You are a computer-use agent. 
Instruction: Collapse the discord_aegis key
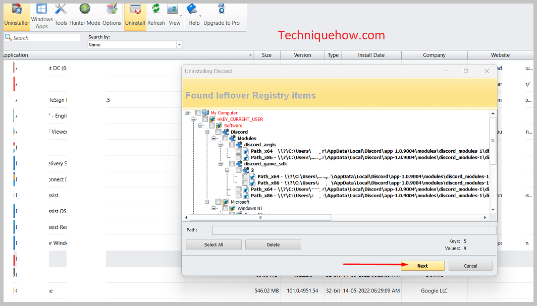[221, 145]
